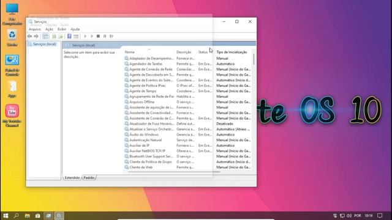392x220 pixels.
Task: Select the Agente de Eventos do Siste... service
Action: coord(151,80)
